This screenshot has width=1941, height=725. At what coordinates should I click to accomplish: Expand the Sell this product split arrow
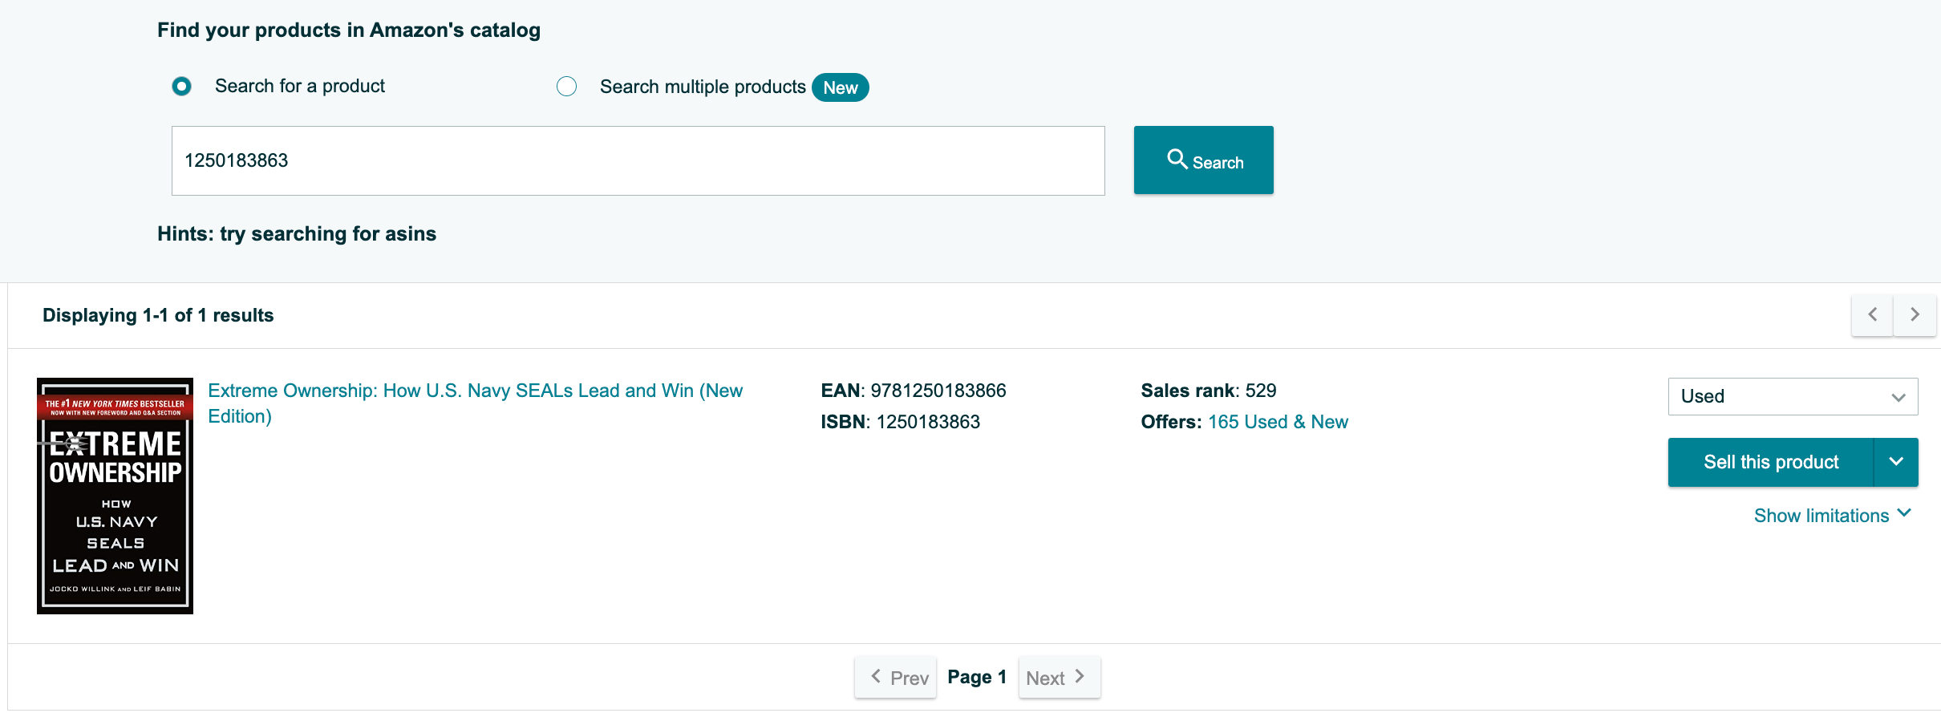point(1896,462)
